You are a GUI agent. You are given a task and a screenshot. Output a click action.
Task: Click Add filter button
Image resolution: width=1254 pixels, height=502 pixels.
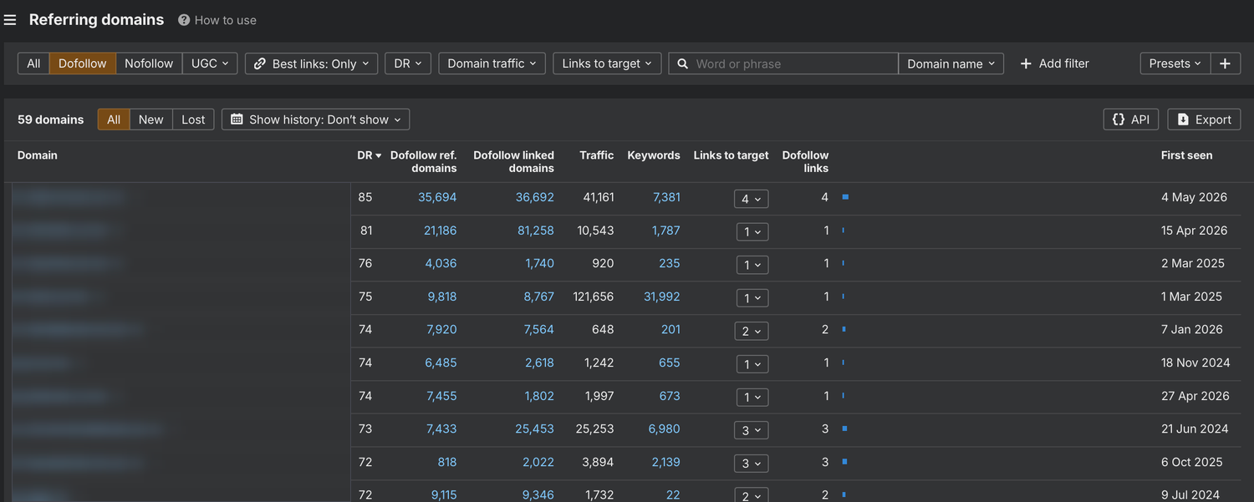point(1054,63)
